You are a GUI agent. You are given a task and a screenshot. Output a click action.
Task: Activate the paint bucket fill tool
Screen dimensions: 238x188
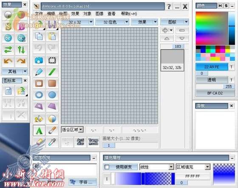coord(39,119)
